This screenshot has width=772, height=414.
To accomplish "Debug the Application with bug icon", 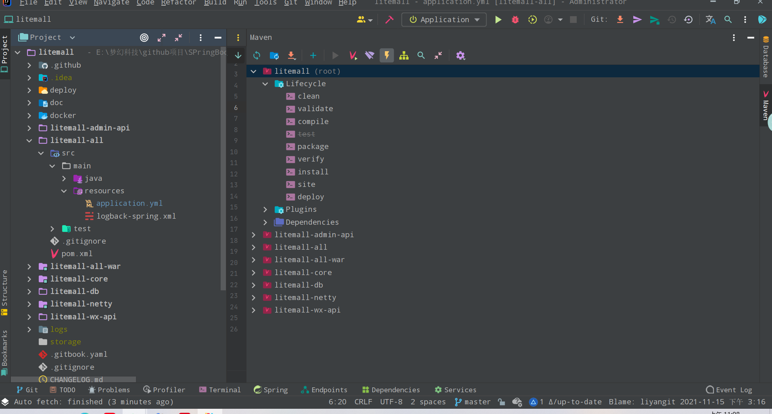I will pos(515,19).
